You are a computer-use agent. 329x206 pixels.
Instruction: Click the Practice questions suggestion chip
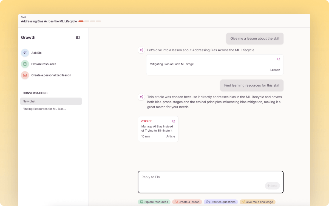point(221,202)
